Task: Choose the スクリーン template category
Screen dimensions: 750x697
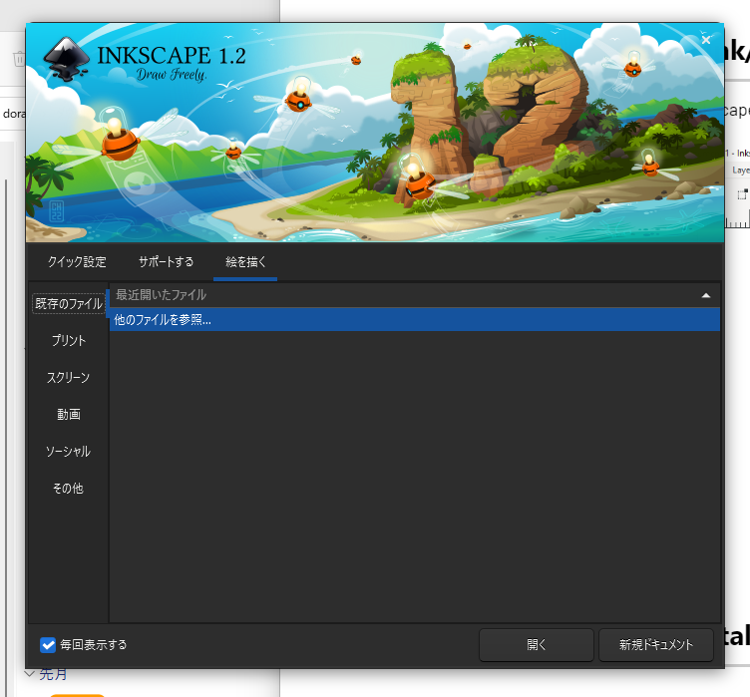Action: pos(69,378)
